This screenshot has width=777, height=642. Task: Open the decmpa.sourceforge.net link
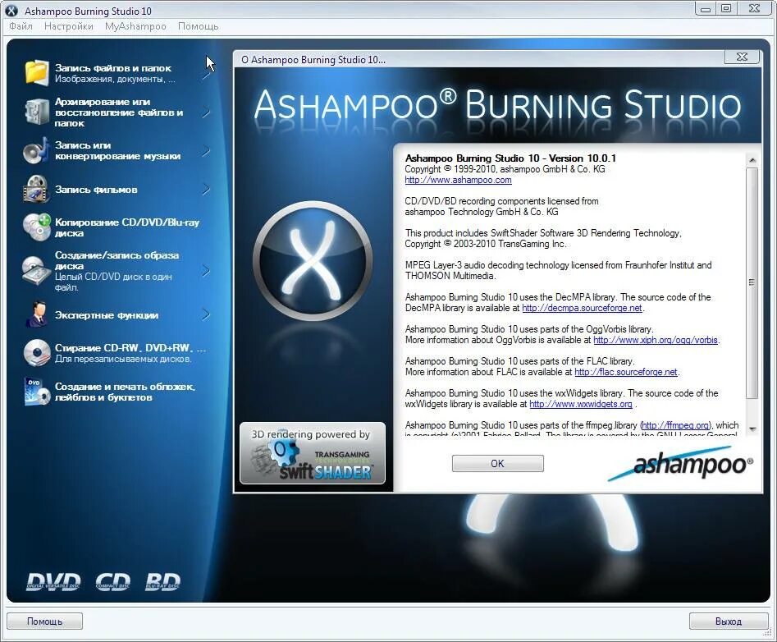[x=582, y=308]
